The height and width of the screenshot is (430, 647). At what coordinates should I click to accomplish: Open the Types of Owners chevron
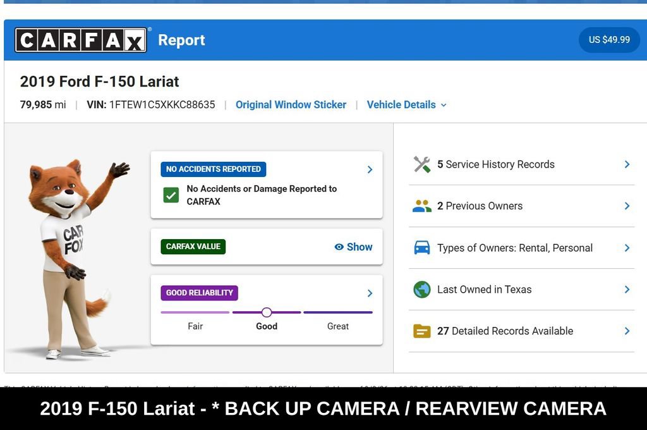click(x=627, y=248)
